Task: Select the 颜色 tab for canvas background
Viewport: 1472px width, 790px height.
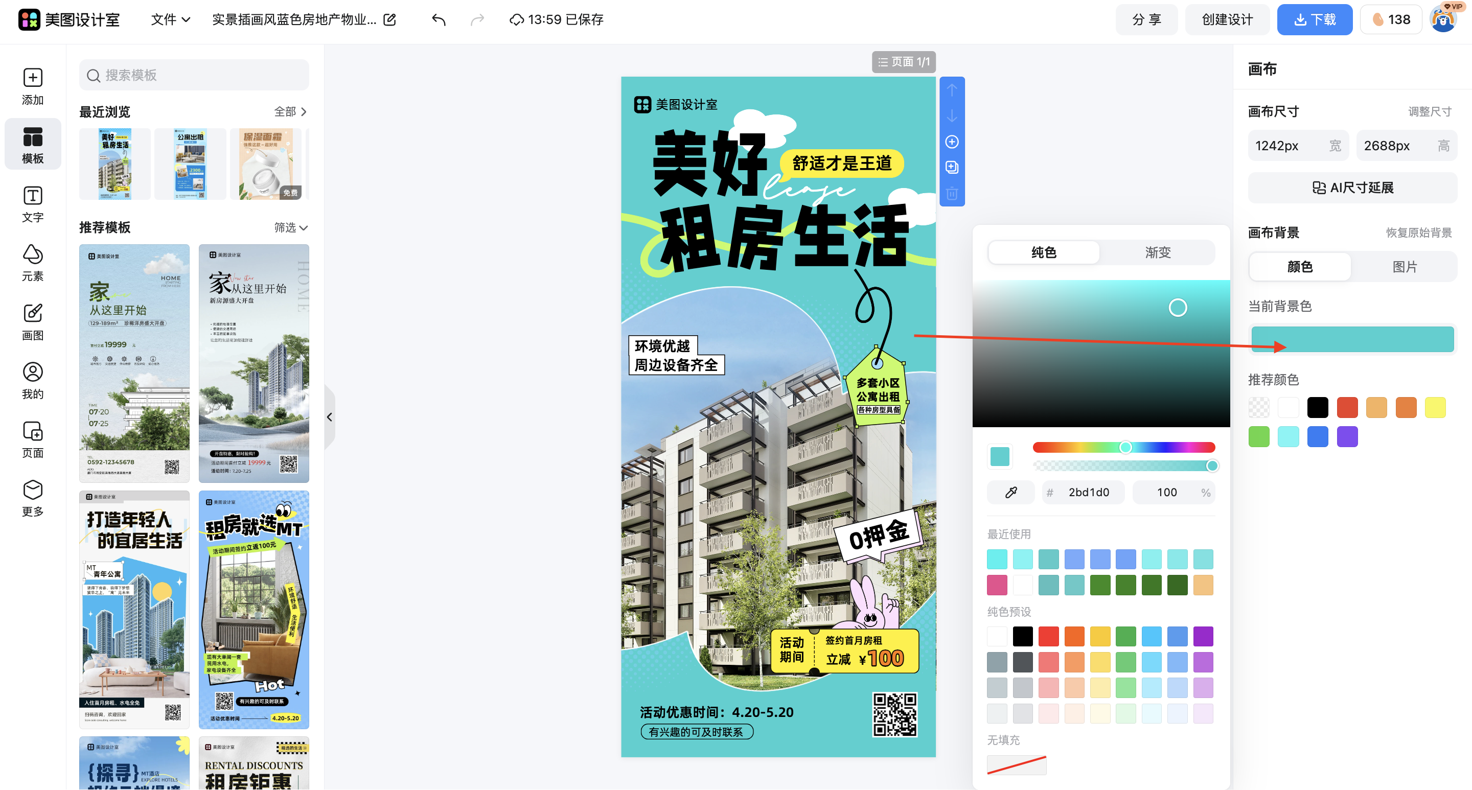Action: (x=1299, y=266)
